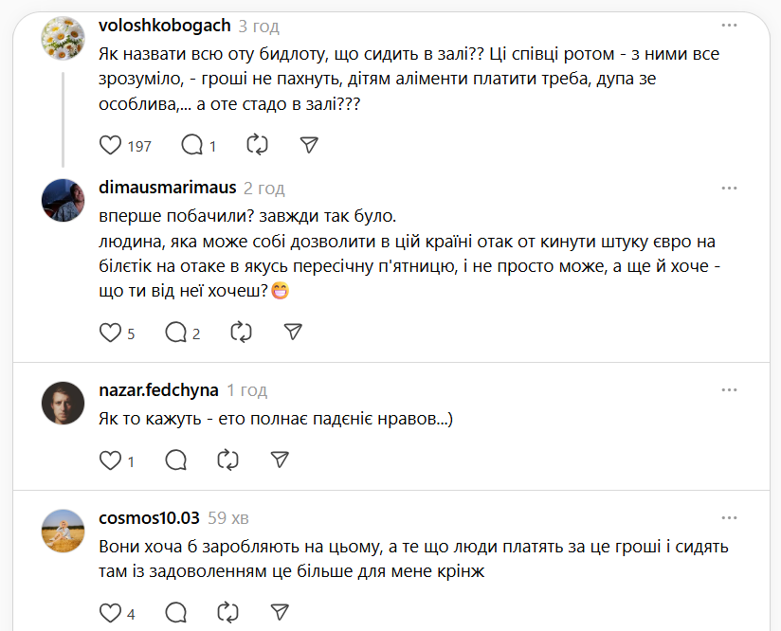This screenshot has width=781, height=631.
Task: Share the cosmos10.03 comment
Action: [279, 612]
